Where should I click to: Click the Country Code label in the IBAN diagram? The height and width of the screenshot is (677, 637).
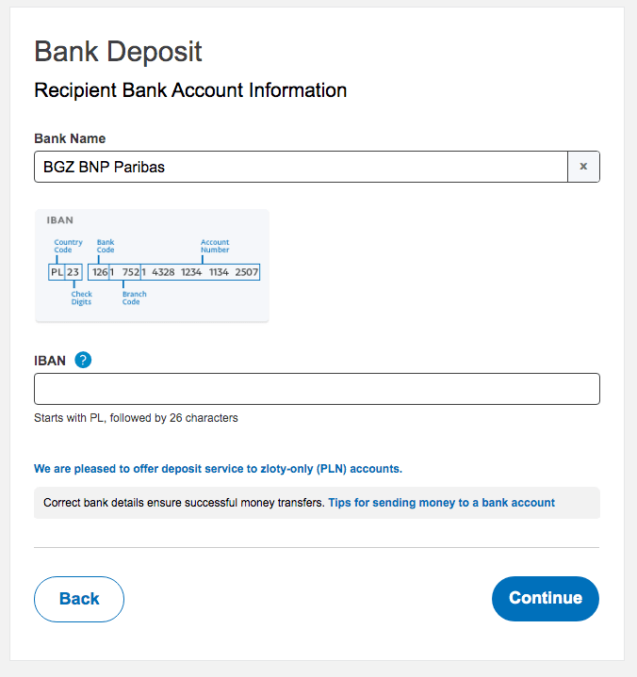[x=68, y=246]
